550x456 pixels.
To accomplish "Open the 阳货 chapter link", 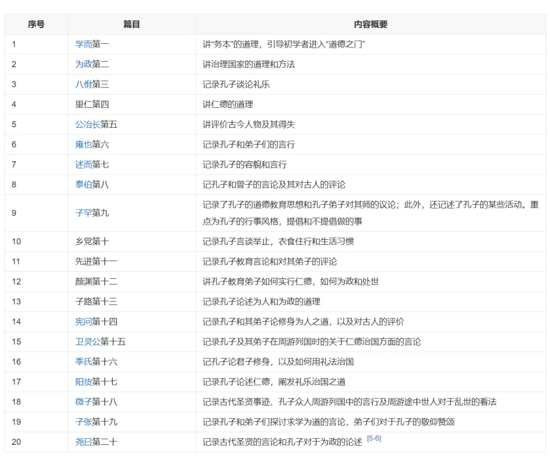I will pos(84,382).
